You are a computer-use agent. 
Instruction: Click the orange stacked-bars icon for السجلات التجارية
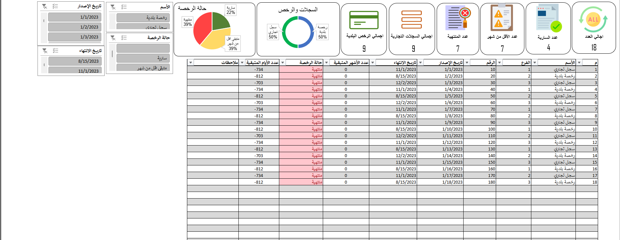411,20
